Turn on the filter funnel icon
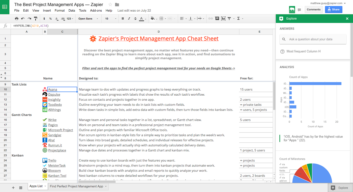 pos(229,19)
